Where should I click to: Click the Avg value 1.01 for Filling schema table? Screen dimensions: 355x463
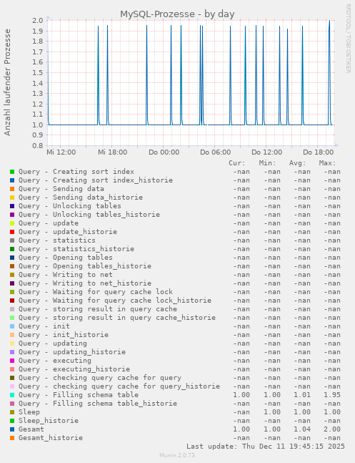(x=302, y=395)
